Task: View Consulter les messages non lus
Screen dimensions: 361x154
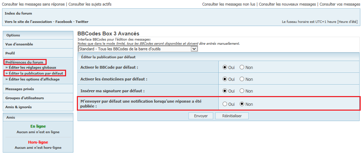Action: [229, 4]
